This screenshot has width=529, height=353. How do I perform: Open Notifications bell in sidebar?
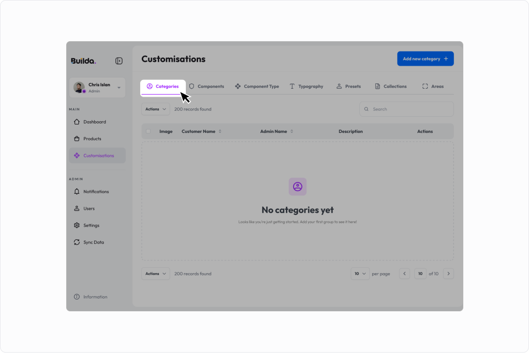76,192
